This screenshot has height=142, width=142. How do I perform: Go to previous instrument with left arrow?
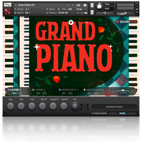click(x=68, y=5)
